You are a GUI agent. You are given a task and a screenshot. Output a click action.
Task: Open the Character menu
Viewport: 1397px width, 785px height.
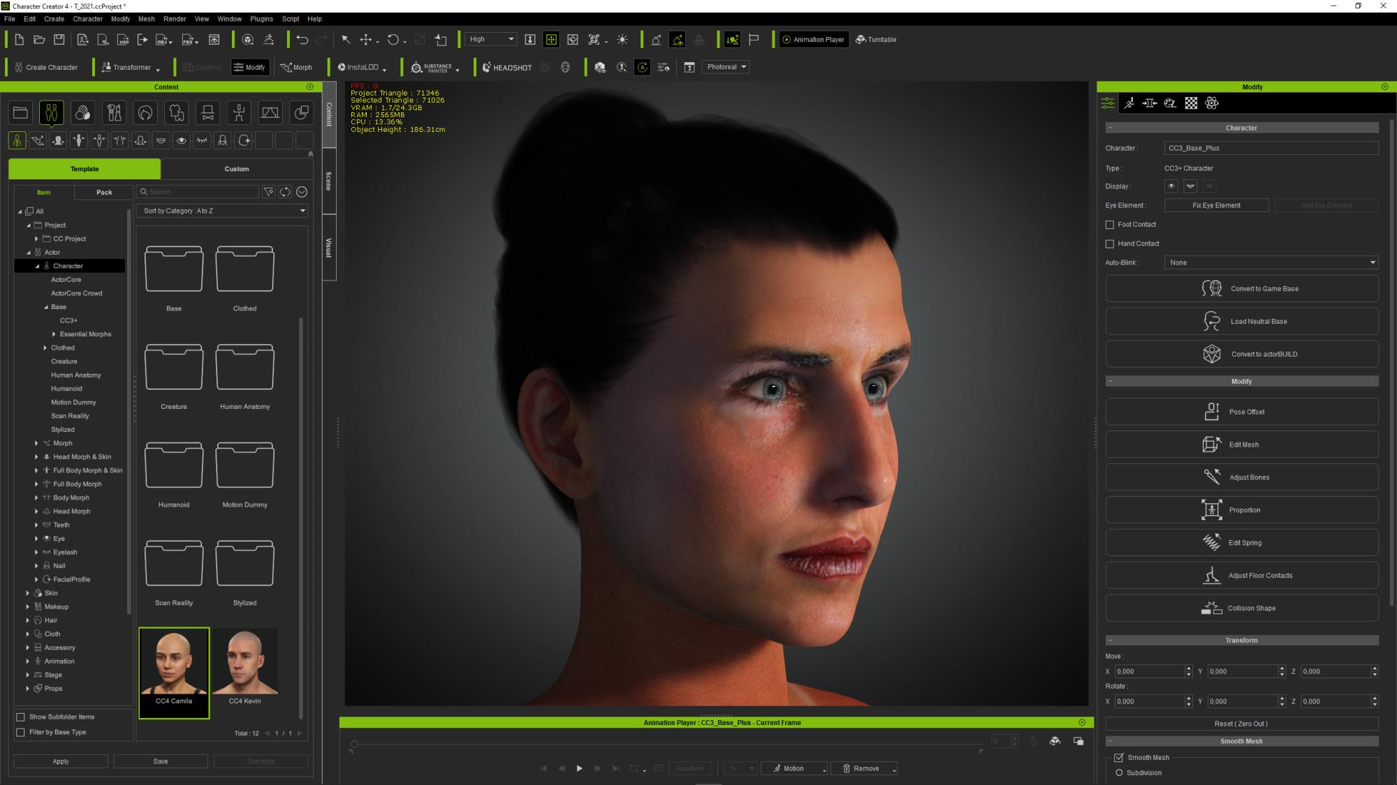click(x=87, y=19)
